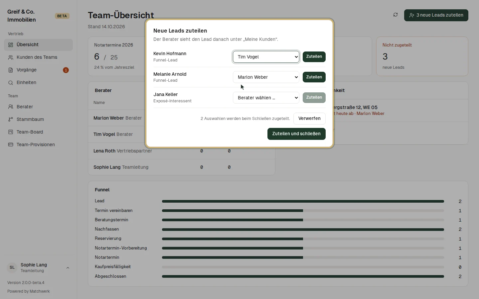Click the Zuteilen button for Jana Keller
The width and height of the screenshot is (479, 299).
[314, 98]
